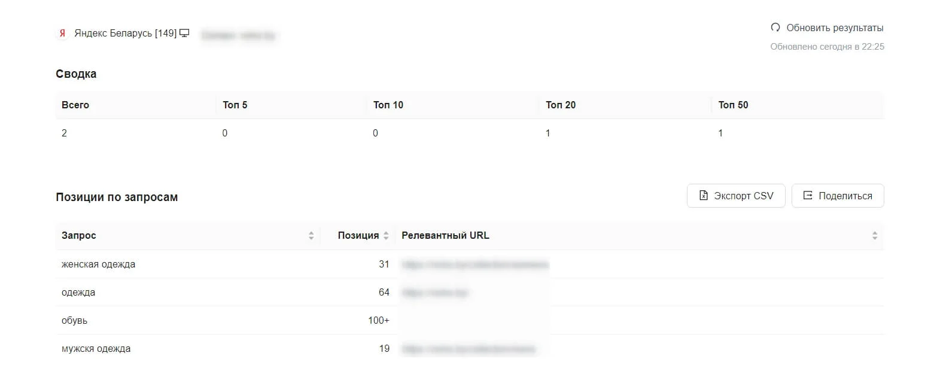Image resolution: width=928 pixels, height=371 pixels.
Task: Click the red Yandex logo icon
Action: pos(62,34)
